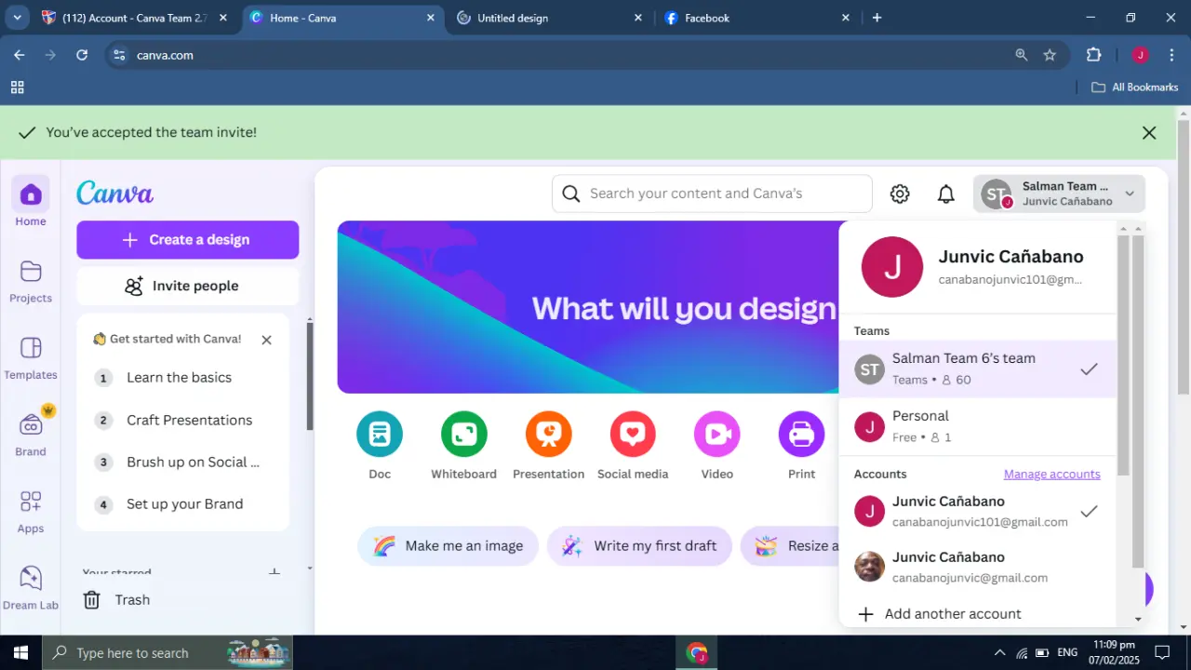The image size is (1191, 670).
Task: Click the Write my first draft chip
Action: pyautogui.click(x=639, y=546)
